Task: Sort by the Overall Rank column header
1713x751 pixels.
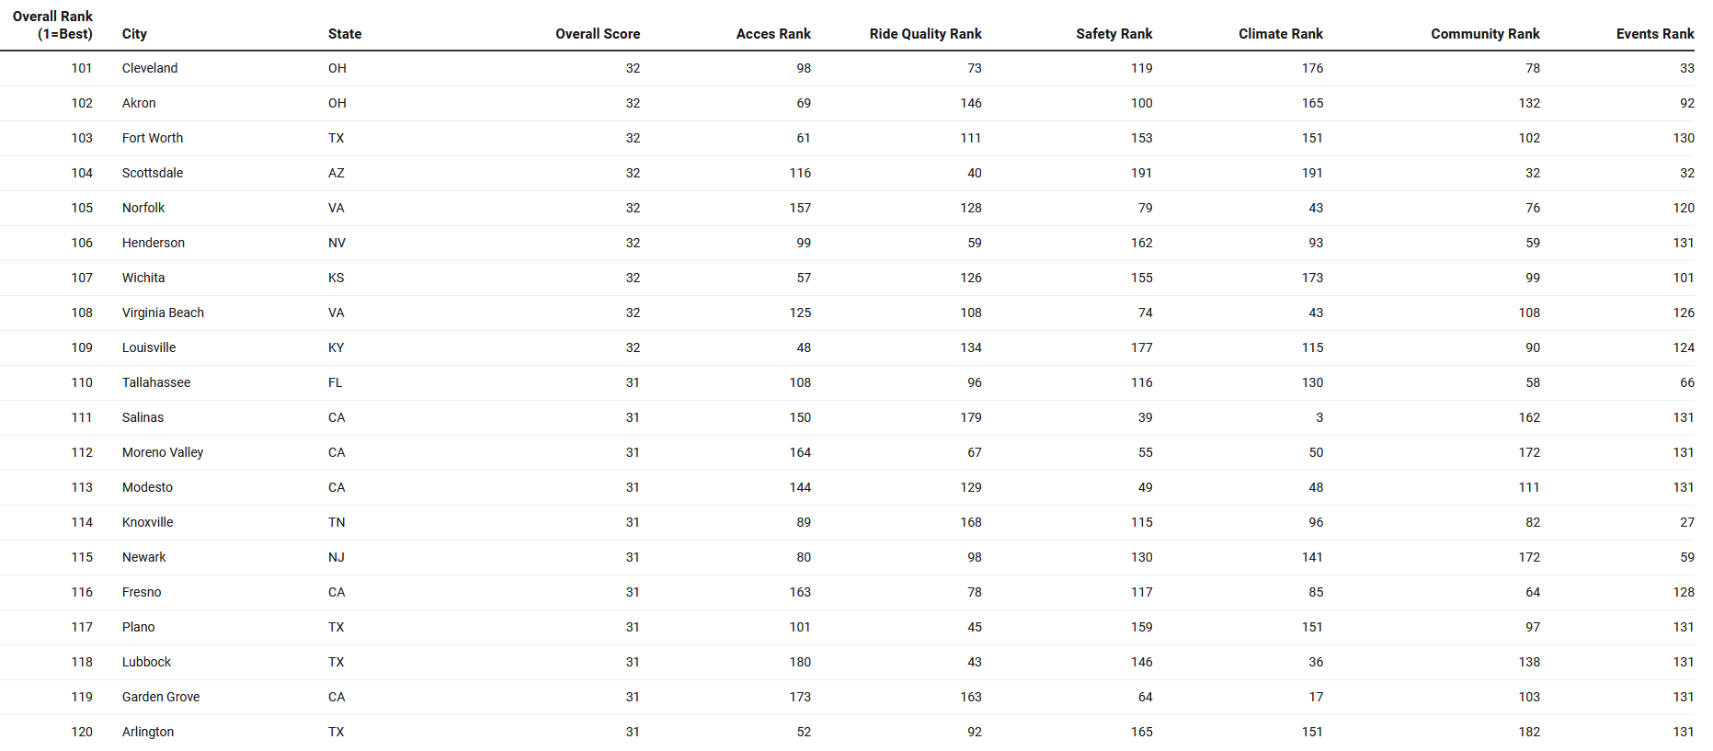Action: click(x=52, y=25)
